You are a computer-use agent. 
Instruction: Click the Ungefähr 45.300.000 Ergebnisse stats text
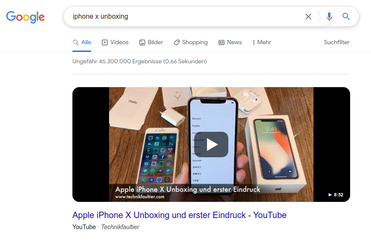140,61
